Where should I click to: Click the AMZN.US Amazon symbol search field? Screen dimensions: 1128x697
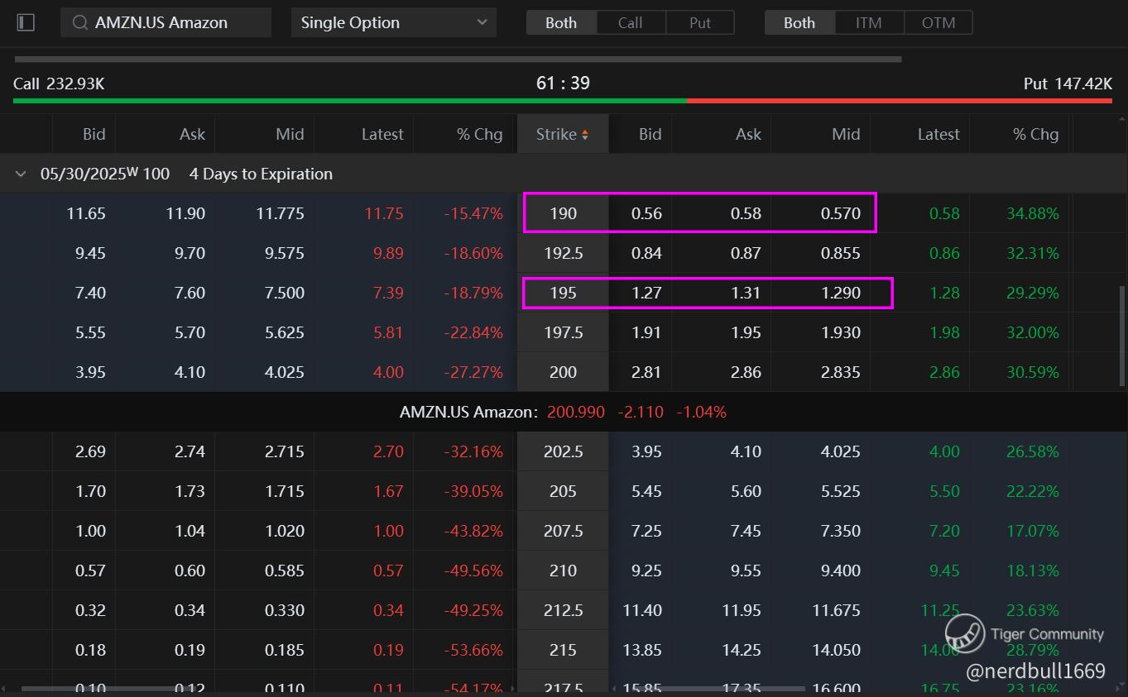(x=174, y=22)
